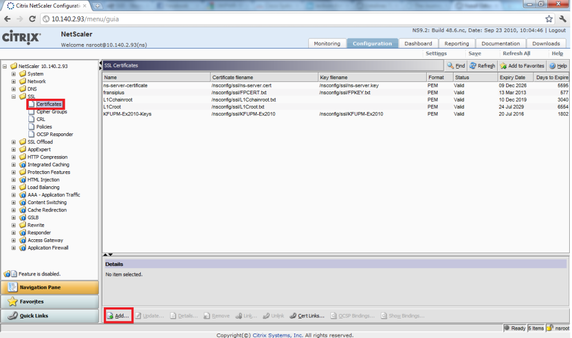
Task: Click the Rewrite folder icon
Action: tap(22, 225)
